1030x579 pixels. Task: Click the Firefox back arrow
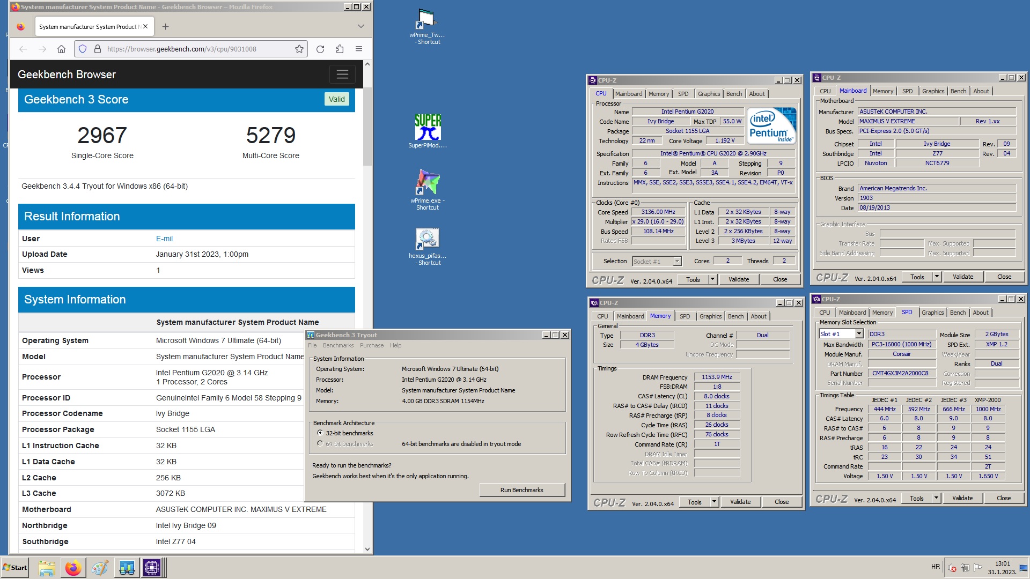[x=23, y=49]
